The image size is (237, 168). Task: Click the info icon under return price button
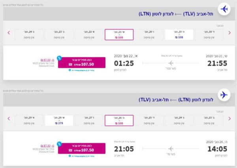click(x=70, y=156)
